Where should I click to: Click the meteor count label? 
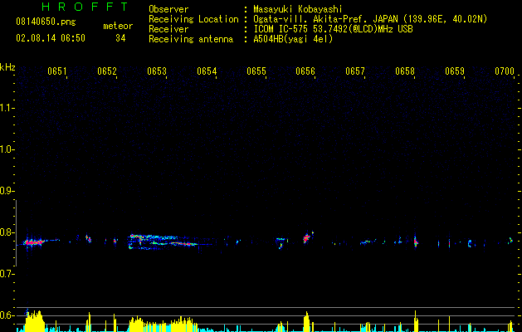coord(118,26)
